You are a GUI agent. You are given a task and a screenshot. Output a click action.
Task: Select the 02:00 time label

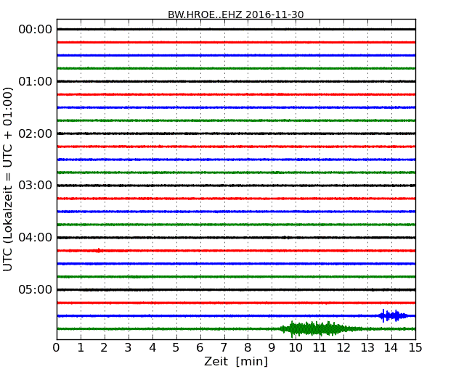point(36,133)
